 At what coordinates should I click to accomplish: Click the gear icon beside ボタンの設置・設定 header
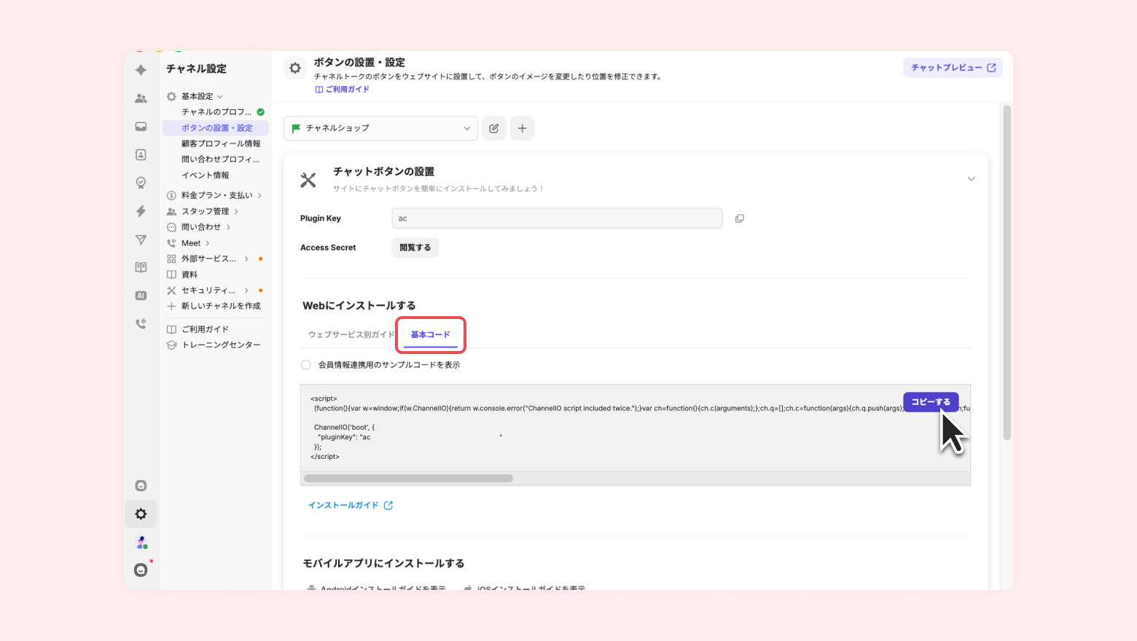[295, 68]
